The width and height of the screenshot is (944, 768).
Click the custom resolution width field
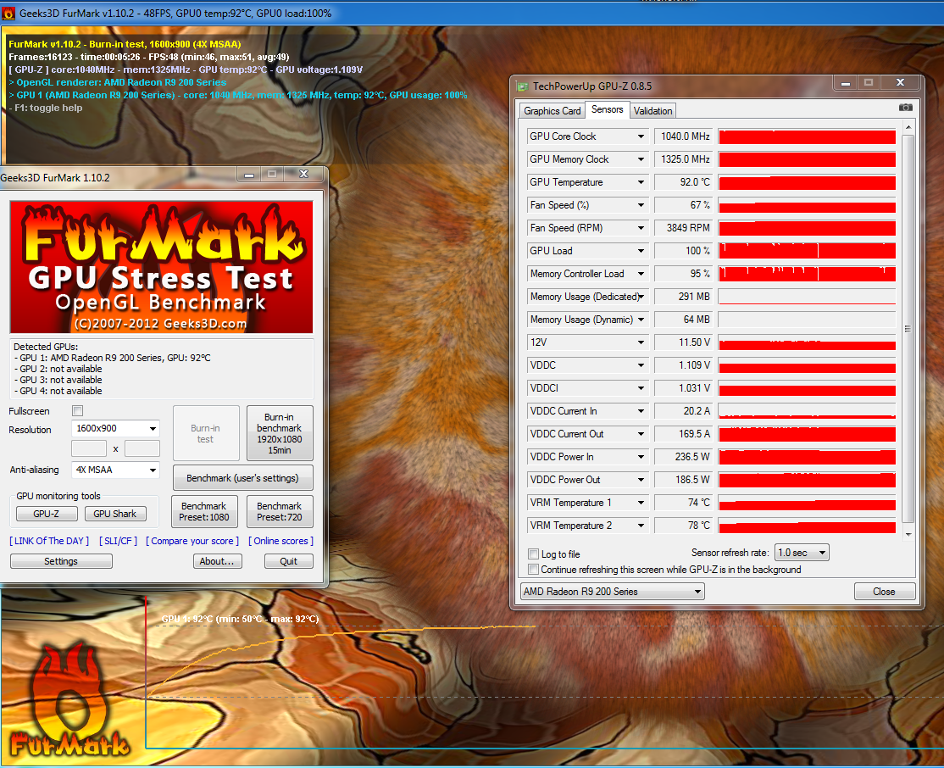tap(89, 448)
